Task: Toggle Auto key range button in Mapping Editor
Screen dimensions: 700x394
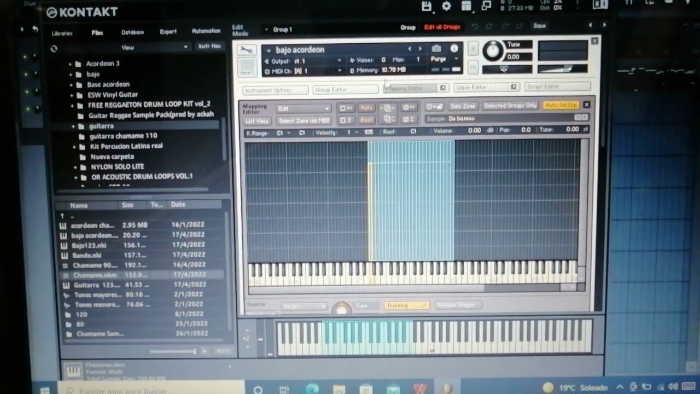Action: pyautogui.click(x=366, y=108)
